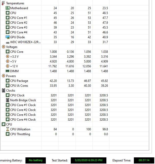Click the +5 V lightning icon
Screen dimensions: 155x164
[8, 61]
